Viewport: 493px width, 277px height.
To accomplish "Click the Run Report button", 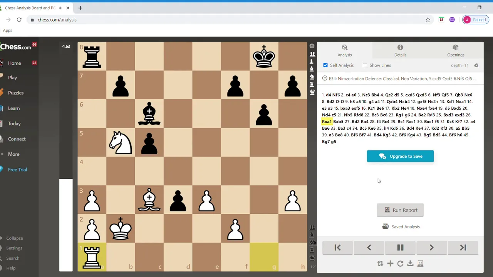I will pos(400,210).
